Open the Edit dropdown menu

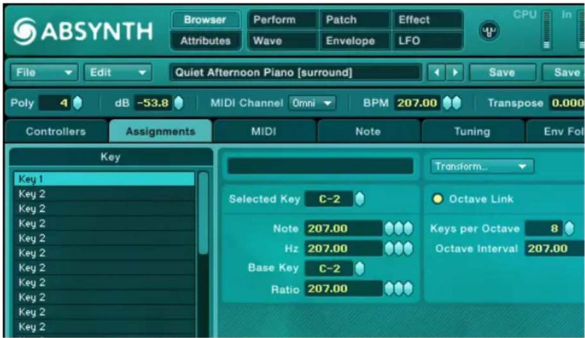[118, 72]
